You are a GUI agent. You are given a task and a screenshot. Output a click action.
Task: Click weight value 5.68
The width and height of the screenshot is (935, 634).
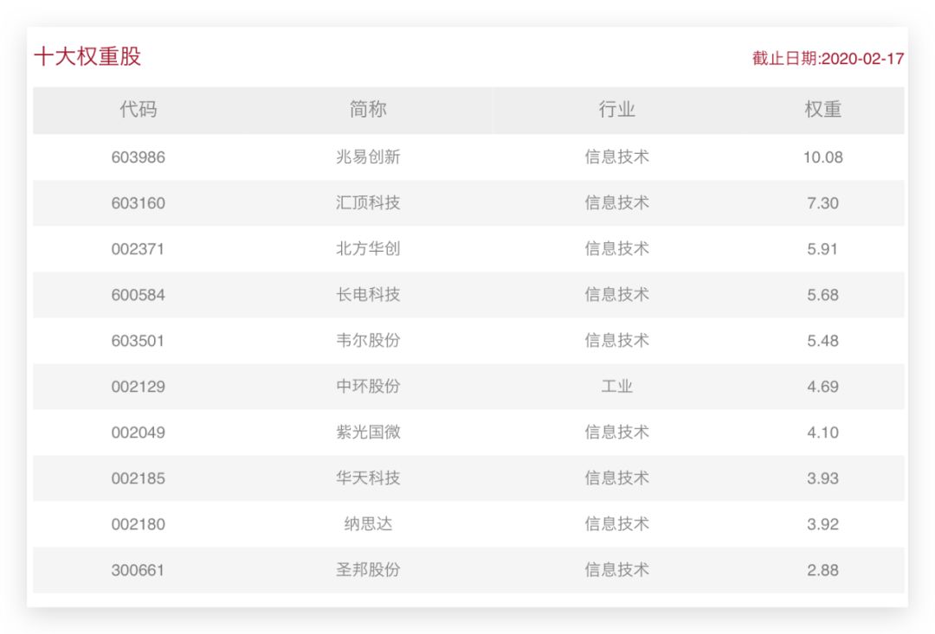point(823,295)
